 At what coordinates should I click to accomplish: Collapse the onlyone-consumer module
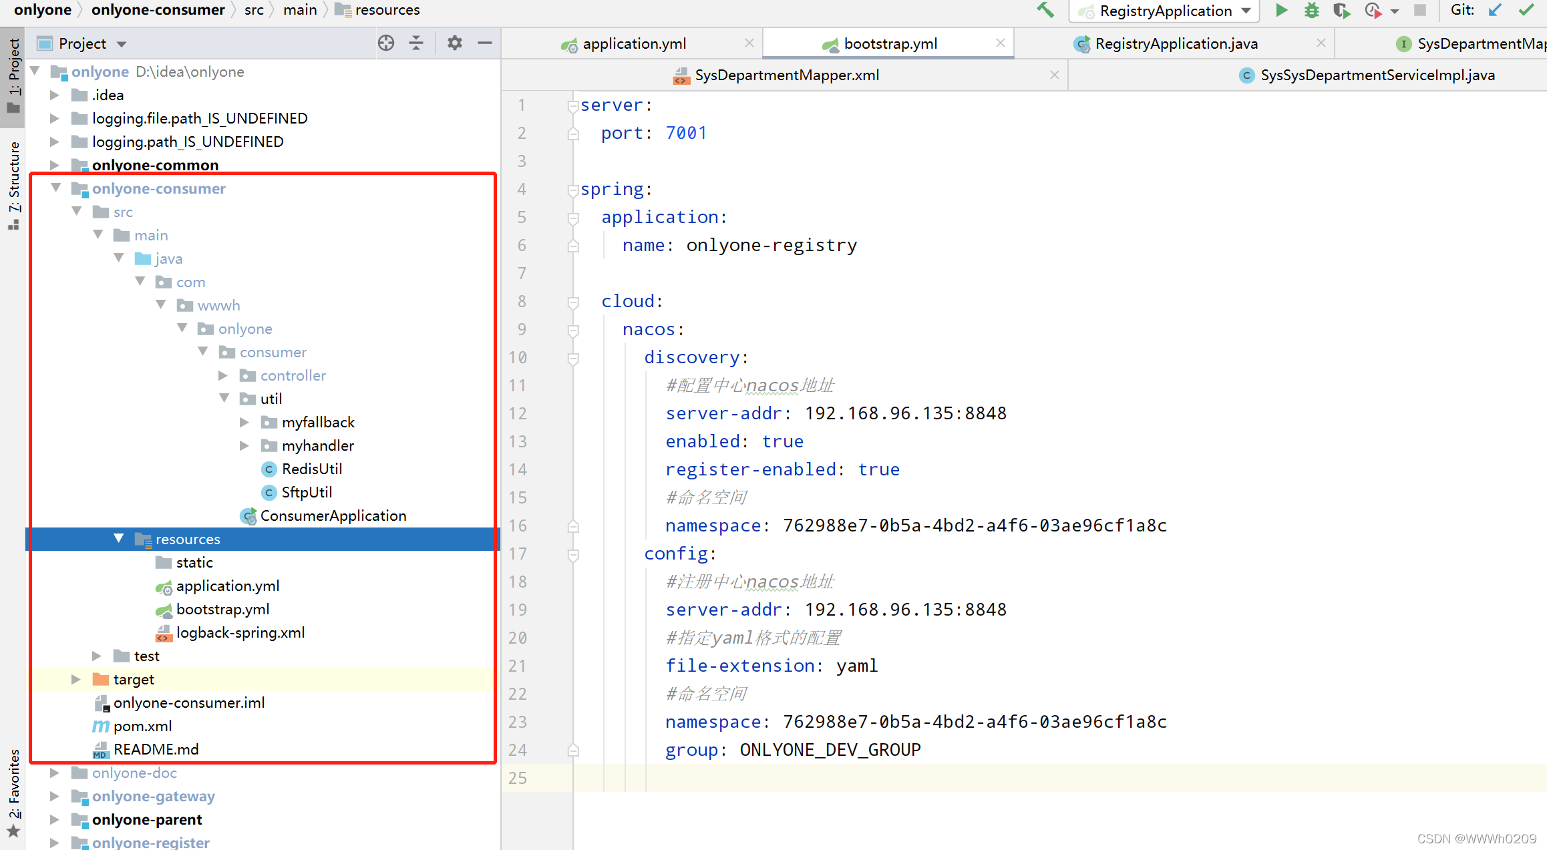click(56, 188)
